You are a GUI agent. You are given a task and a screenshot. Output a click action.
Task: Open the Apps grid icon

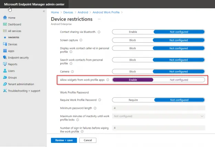point(5,51)
